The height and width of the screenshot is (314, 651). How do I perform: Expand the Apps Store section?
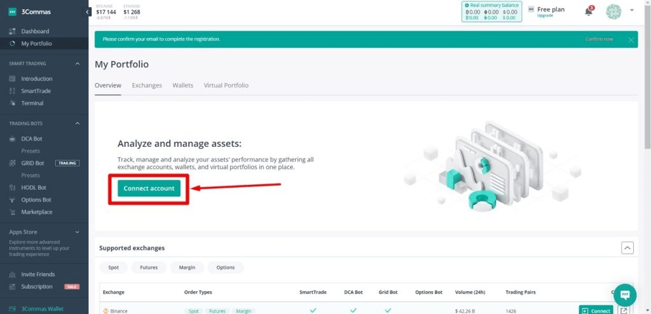[77, 232]
